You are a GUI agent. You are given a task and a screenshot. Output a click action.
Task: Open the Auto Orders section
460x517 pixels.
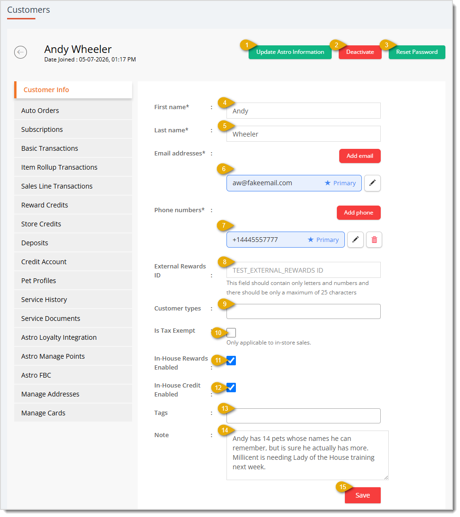[74, 111]
